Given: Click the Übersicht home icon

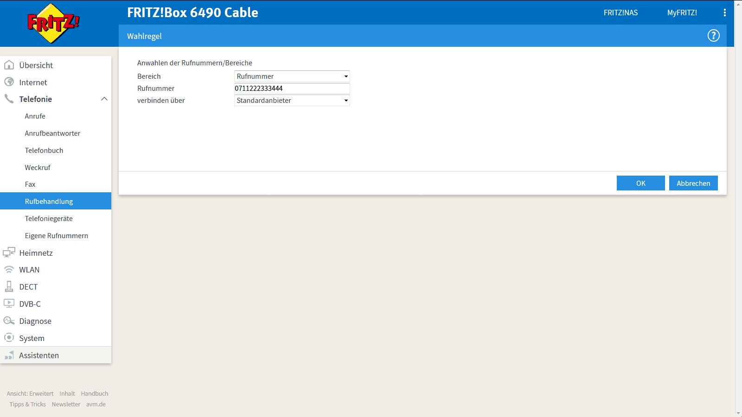Looking at the screenshot, I should pos(9,65).
